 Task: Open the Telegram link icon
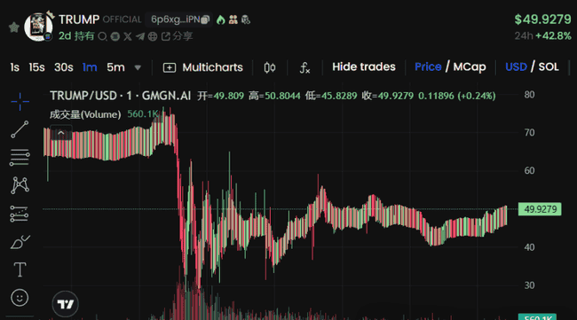point(140,36)
